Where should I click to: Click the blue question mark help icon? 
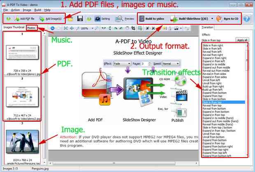pos(247,19)
